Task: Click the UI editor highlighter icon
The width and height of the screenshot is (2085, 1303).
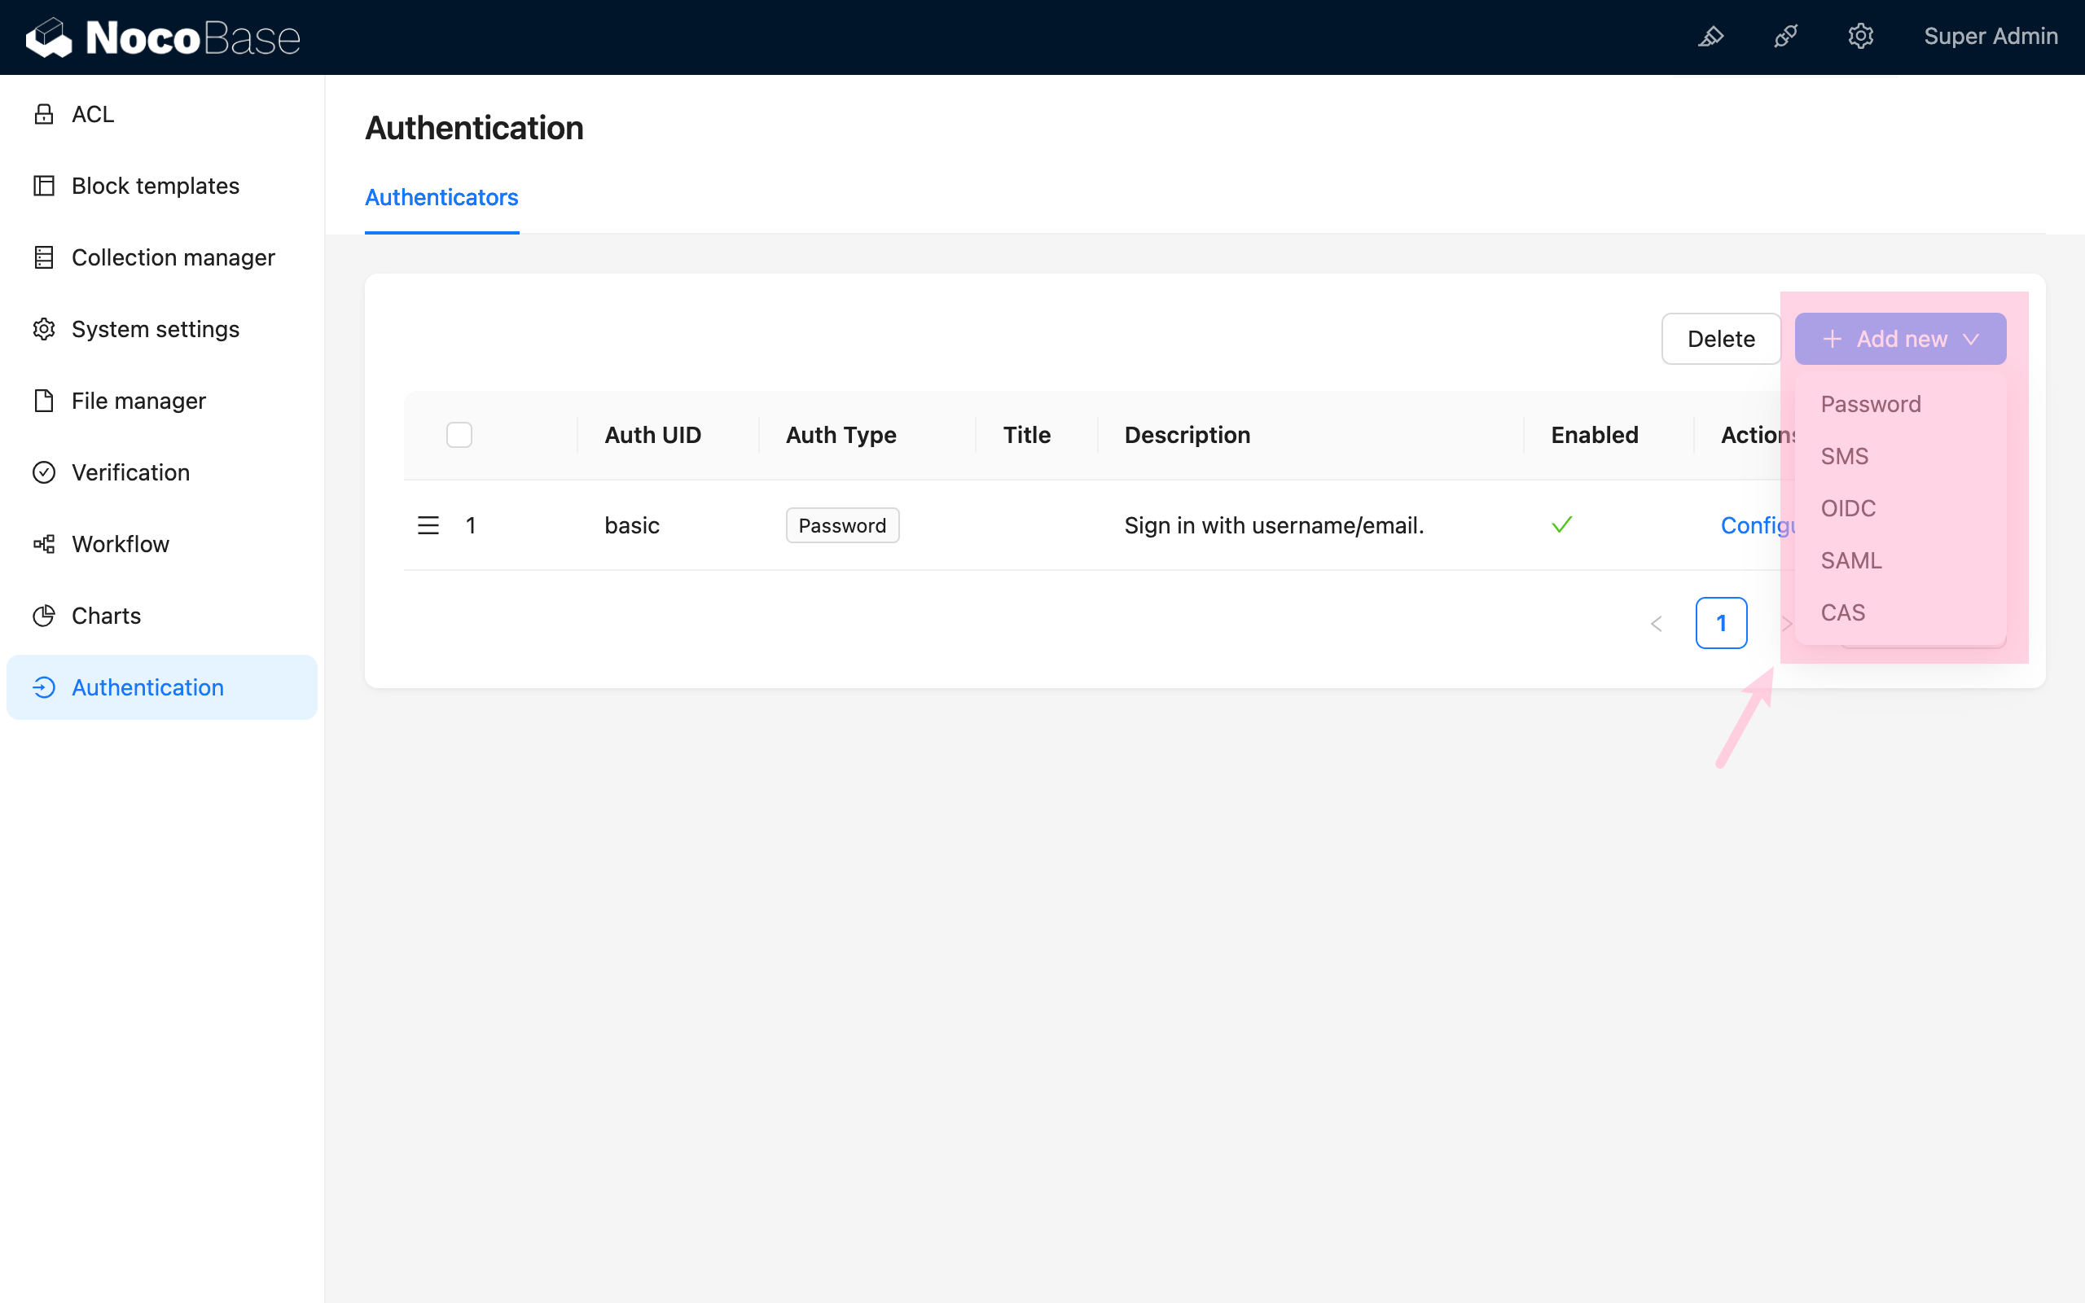Action: [1710, 36]
